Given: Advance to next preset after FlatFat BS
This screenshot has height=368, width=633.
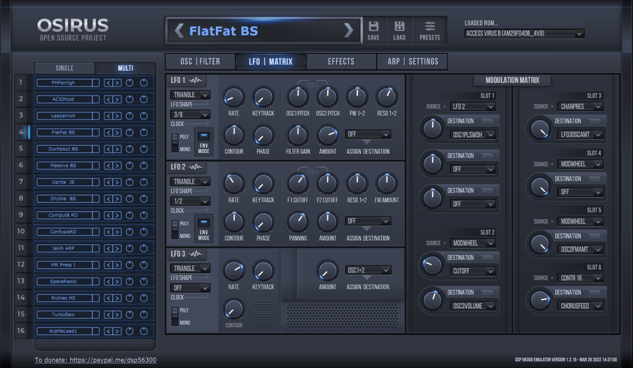Looking at the screenshot, I should point(349,31).
